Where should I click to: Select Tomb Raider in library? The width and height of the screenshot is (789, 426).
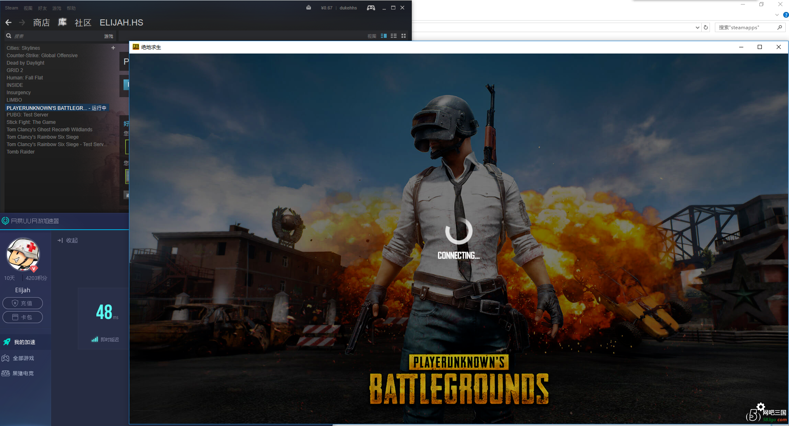(21, 152)
